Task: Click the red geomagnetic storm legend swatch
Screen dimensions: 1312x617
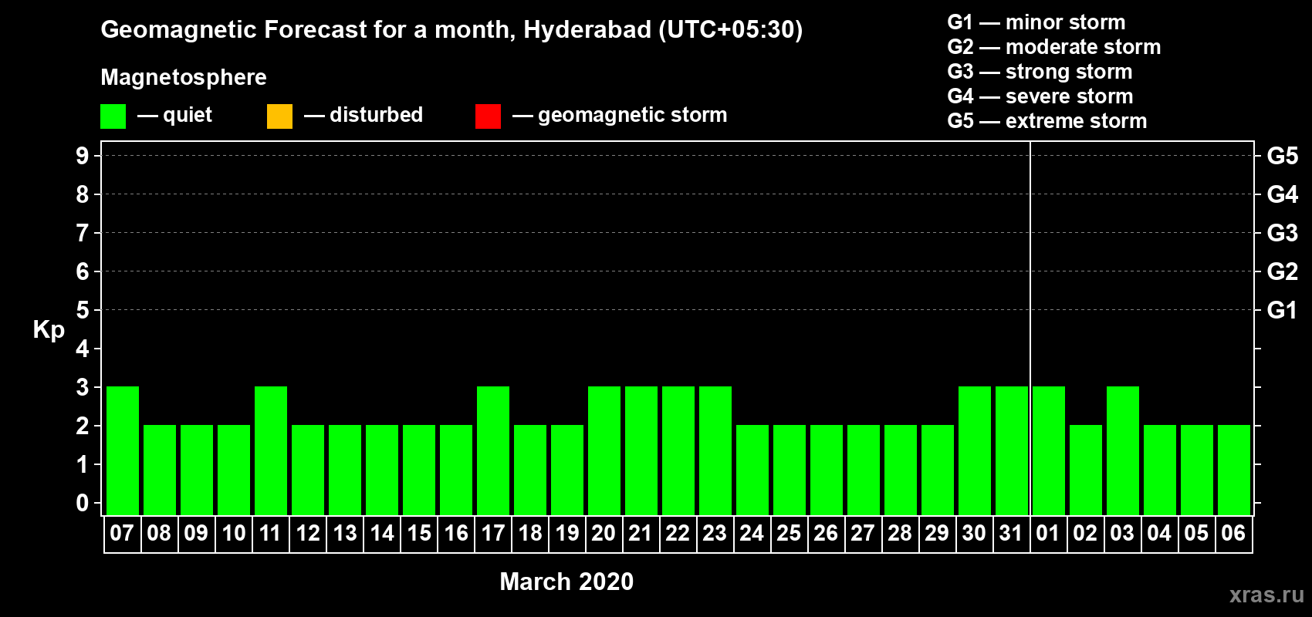Action: pyautogui.click(x=488, y=116)
